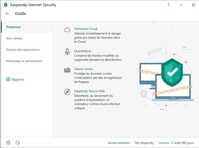
Task: Open the Quarantaine link
Action: click(82, 51)
